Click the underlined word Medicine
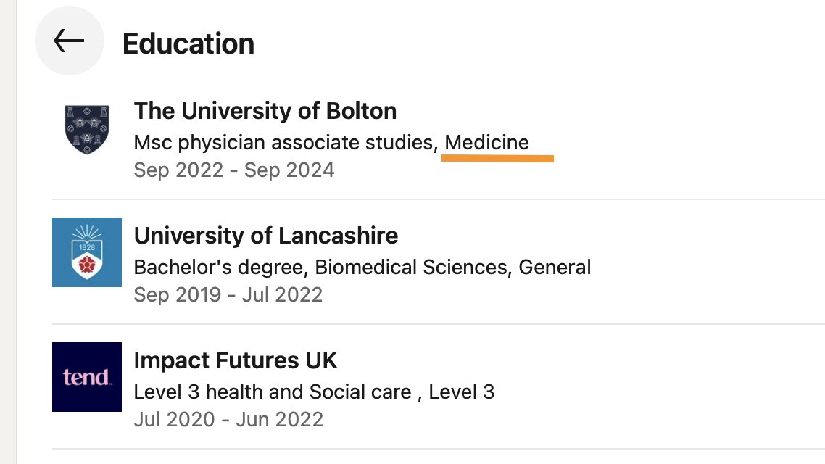 pyautogui.click(x=486, y=143)
